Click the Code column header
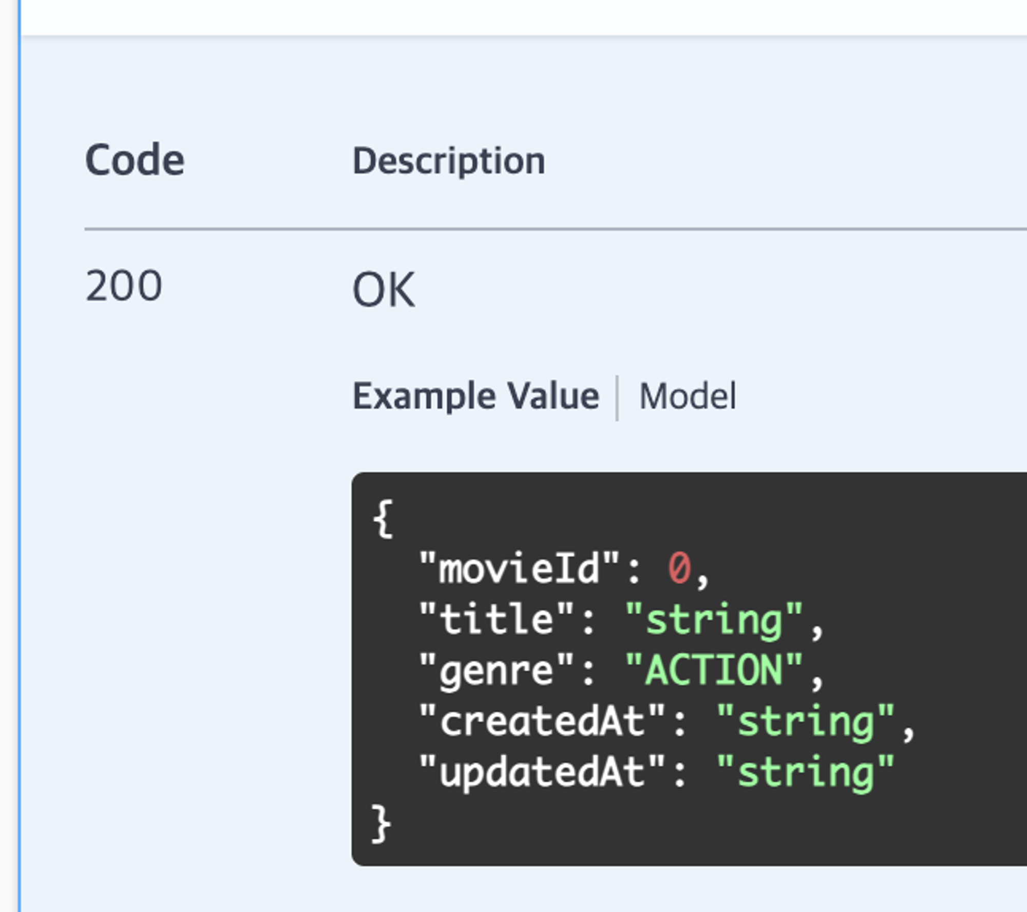This screenshot has height=912, width=1027. tap(135, 161)
